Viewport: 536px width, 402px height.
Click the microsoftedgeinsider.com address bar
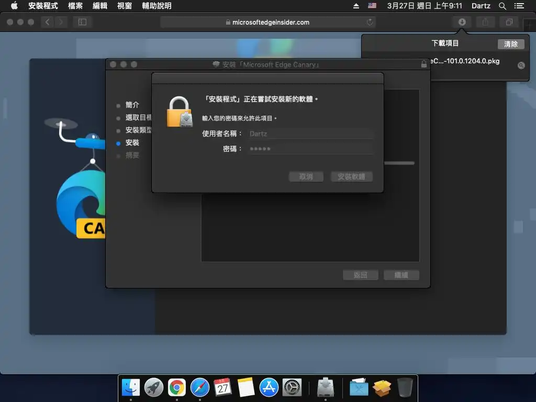[267, 22]
